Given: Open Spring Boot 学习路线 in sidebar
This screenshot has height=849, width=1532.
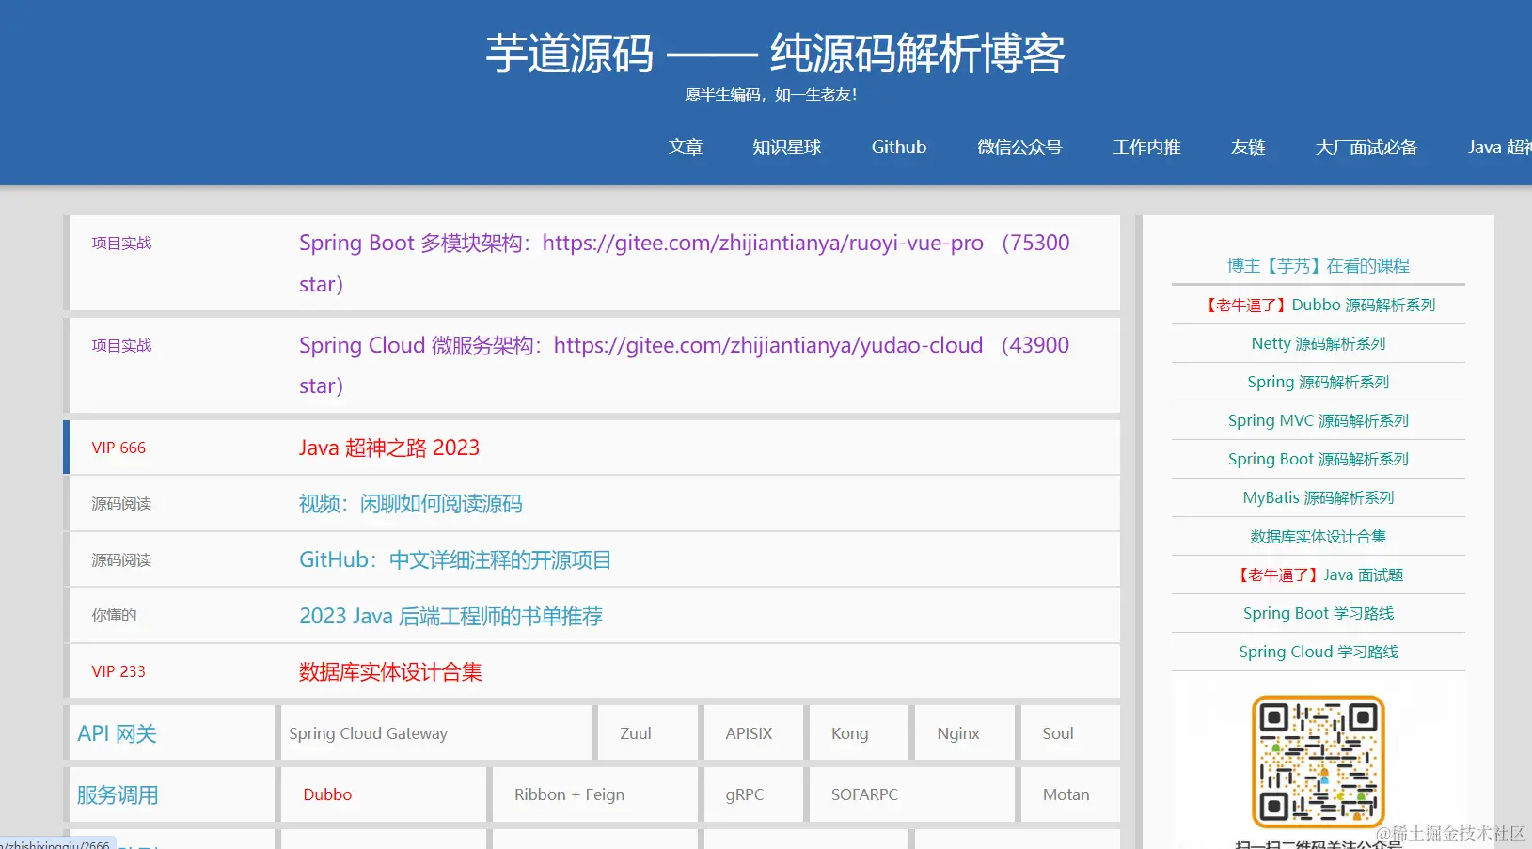Looking at the screenshot, I should tap(1318, 613).
